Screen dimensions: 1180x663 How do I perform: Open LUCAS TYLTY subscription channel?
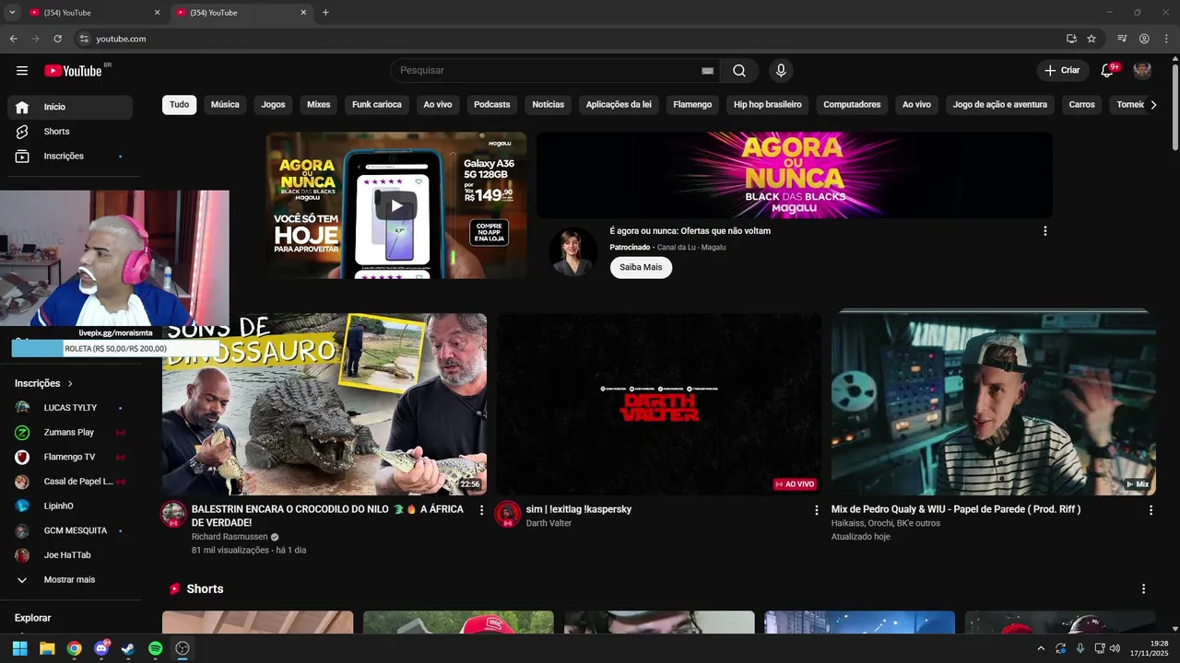pos(70,408)
